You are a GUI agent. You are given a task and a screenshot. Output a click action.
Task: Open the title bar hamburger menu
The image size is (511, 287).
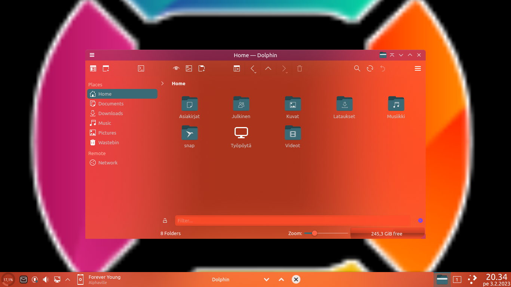[92, 55]
